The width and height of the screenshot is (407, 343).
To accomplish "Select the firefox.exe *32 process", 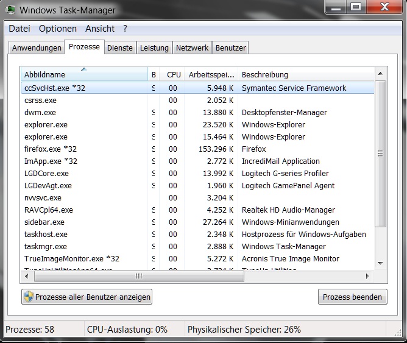I will pyautogui.click(x=197, y=149).
